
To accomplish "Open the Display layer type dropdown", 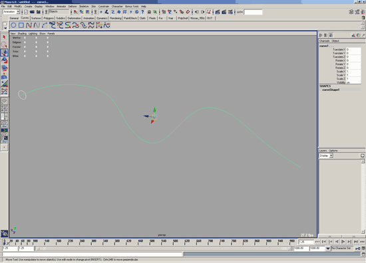I will 331,155.
